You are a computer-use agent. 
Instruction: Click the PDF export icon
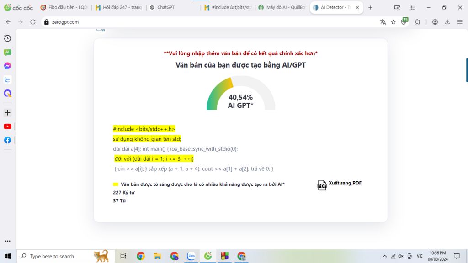click(322, 185)
